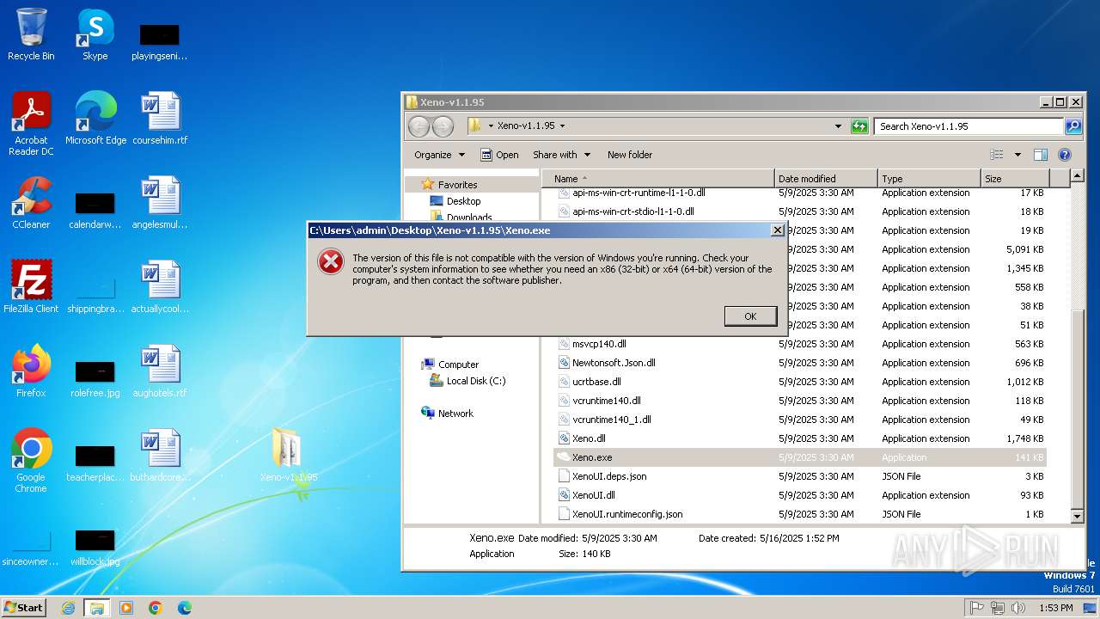This screenshot has width=1100, height=619.
Task: Close the Xeno.exe error dialog
Action: click(x=777, y=230)
